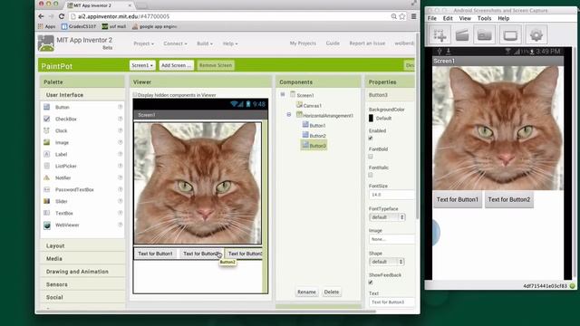Click the clapperboard video icon in Android Screenshots
The height and width of the screenshot is (326, 580).
462,35
